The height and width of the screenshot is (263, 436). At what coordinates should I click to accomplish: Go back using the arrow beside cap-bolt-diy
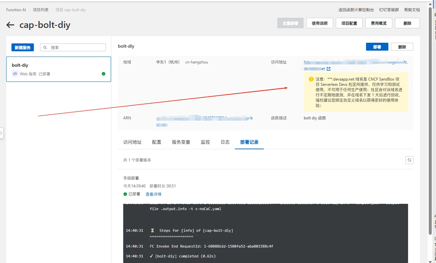point(10,25)
